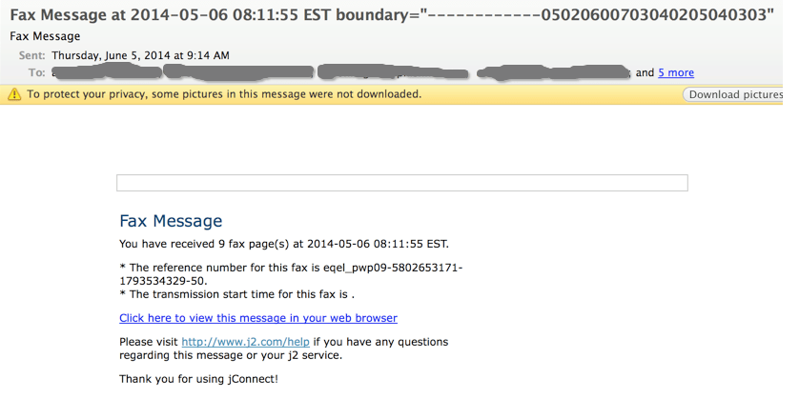The image size is (799, 399).
Task: Click the 'received 9 fax page(s)' line
Action: tap(283, 244)
